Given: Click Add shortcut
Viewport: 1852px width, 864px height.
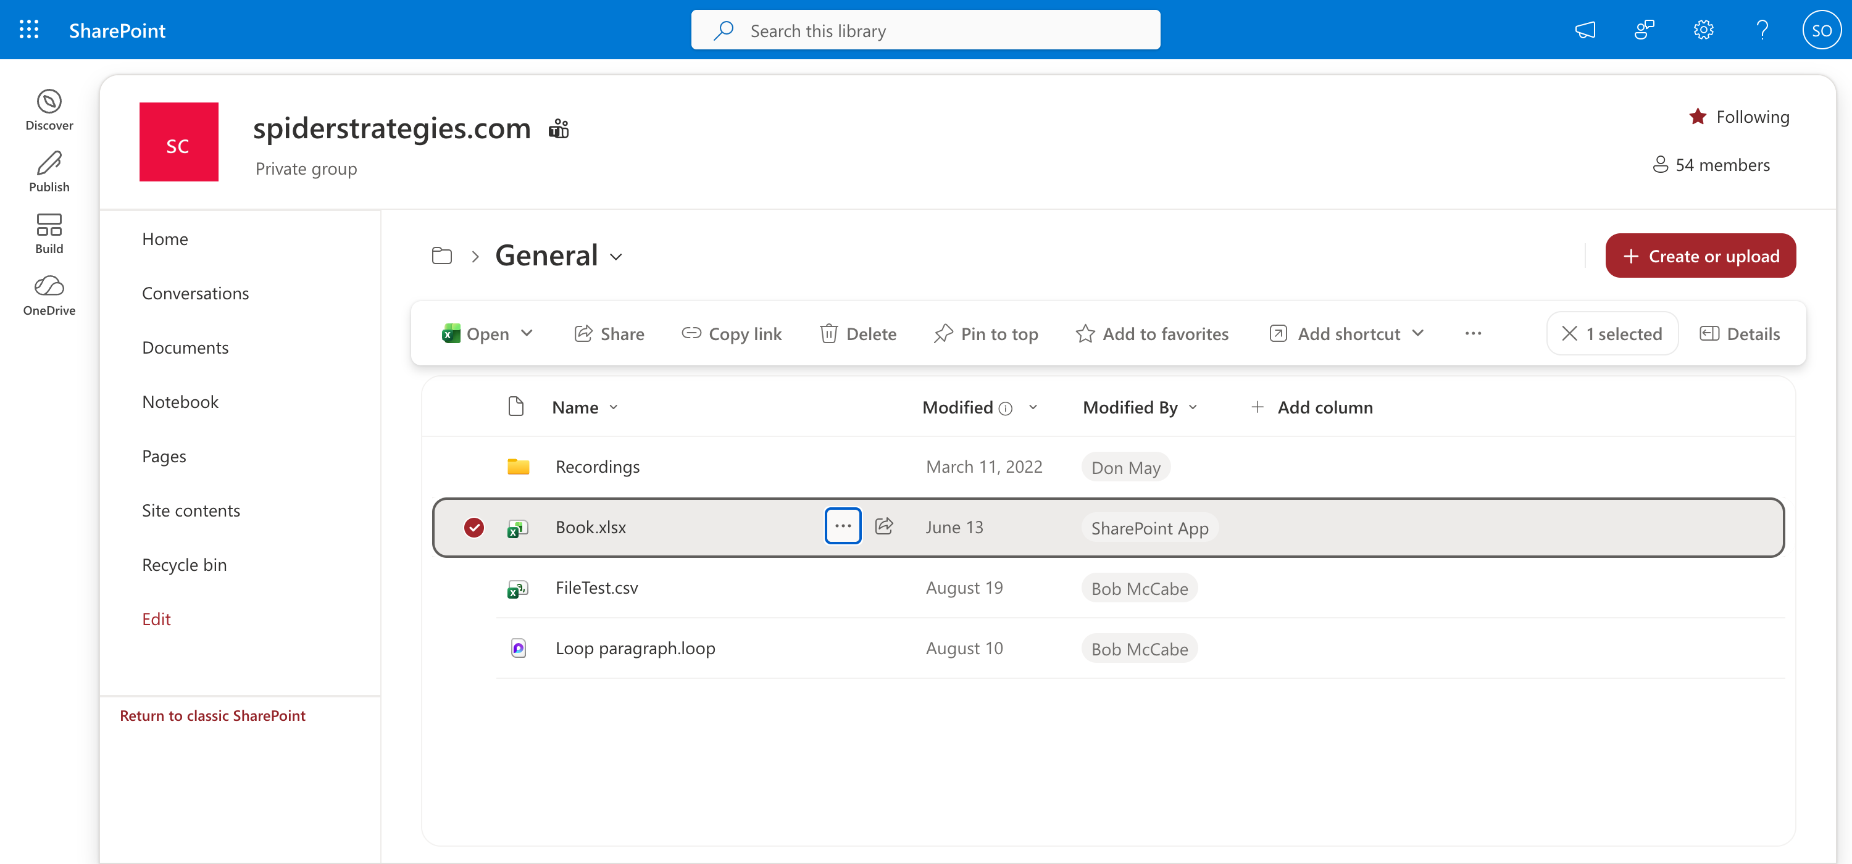Looking at the screenshot, I should pyautogui.click(x=1335, y=333).
